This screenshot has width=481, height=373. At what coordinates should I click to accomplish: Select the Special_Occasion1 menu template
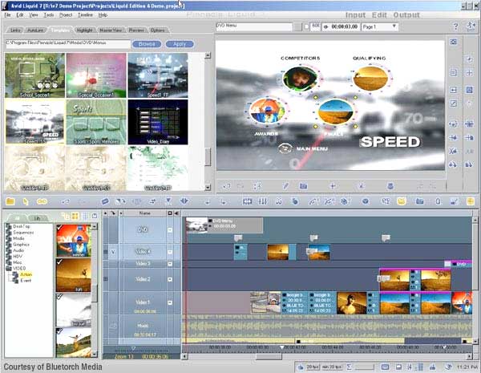pyautogui.click(x=96, y=75)
